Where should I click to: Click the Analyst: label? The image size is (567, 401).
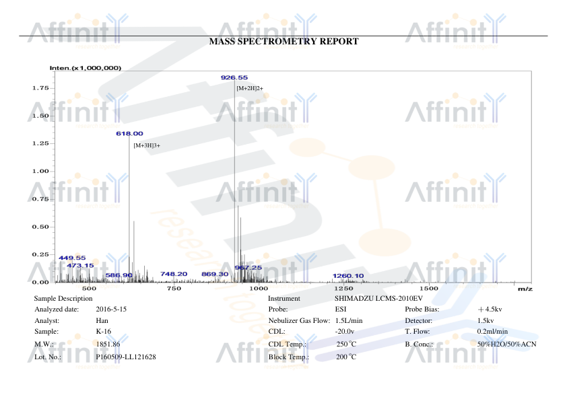coord(47,321)
